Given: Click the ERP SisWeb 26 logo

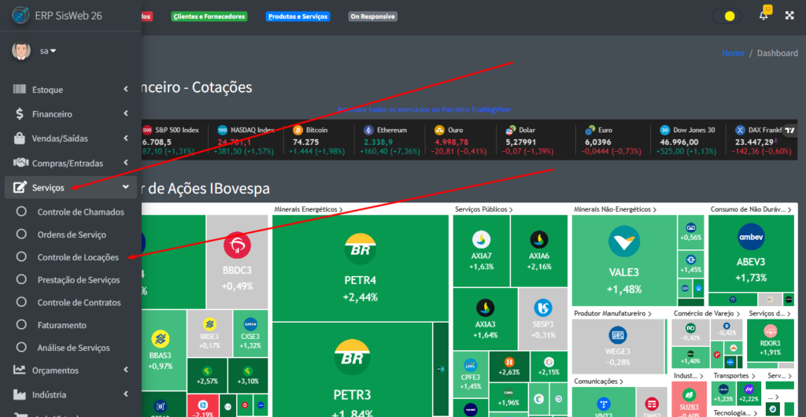Looking at the screenshot, I should pyautogui.click(x=20, y=16).
